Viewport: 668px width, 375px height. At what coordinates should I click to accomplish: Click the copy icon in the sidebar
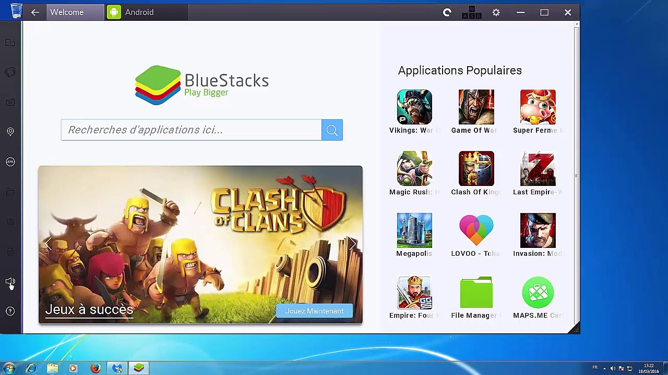10,222
